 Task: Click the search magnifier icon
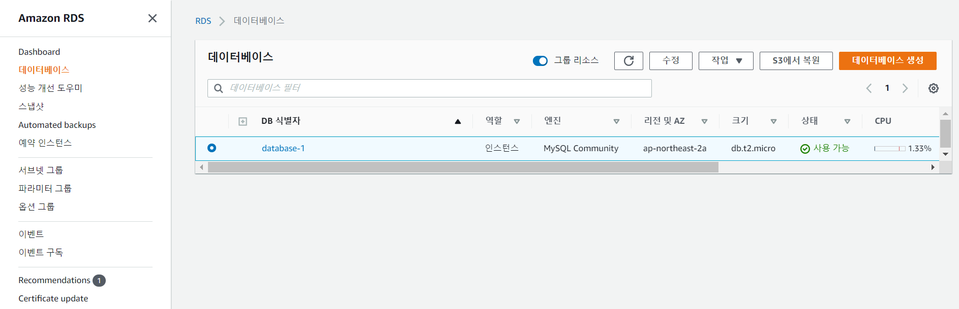[x=219, y=88]
